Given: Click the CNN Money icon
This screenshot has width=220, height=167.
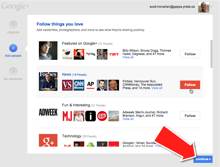Looking at the screenshot, I should point(79,85).
